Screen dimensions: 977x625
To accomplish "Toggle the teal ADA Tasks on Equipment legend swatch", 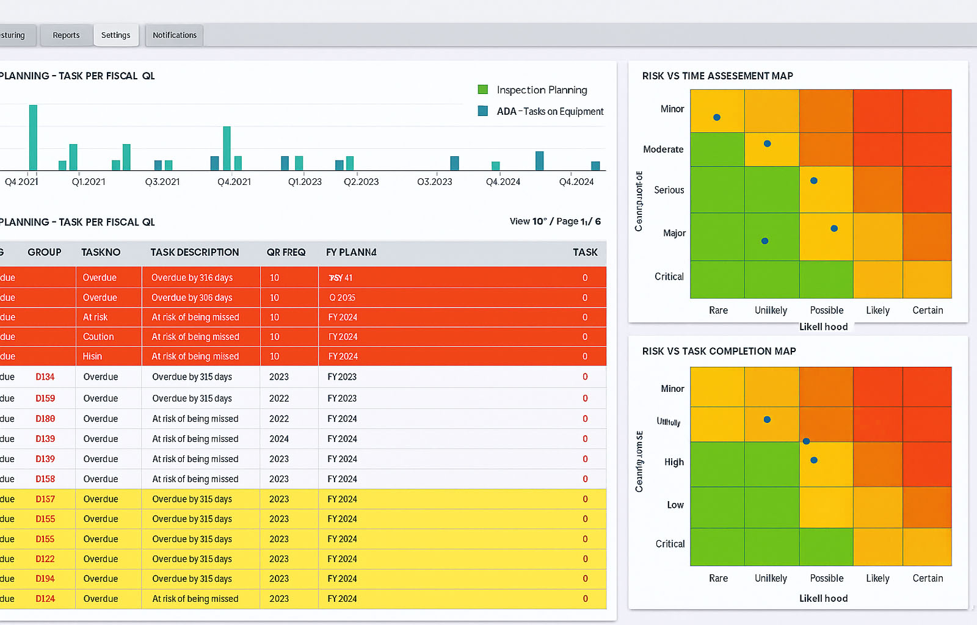I will [x=483, y=111].
